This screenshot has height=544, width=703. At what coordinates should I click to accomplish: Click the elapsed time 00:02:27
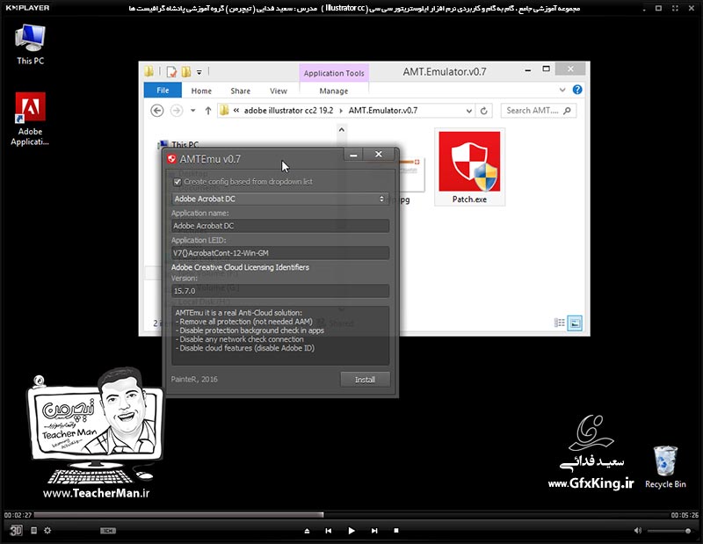[18, 515]
